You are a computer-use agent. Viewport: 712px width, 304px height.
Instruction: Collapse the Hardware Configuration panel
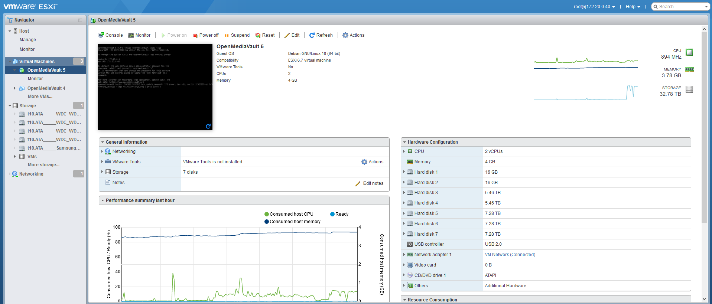(x=404, y=142)
